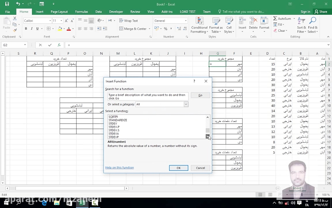Expand the Clear options arrow

point(286,31)
